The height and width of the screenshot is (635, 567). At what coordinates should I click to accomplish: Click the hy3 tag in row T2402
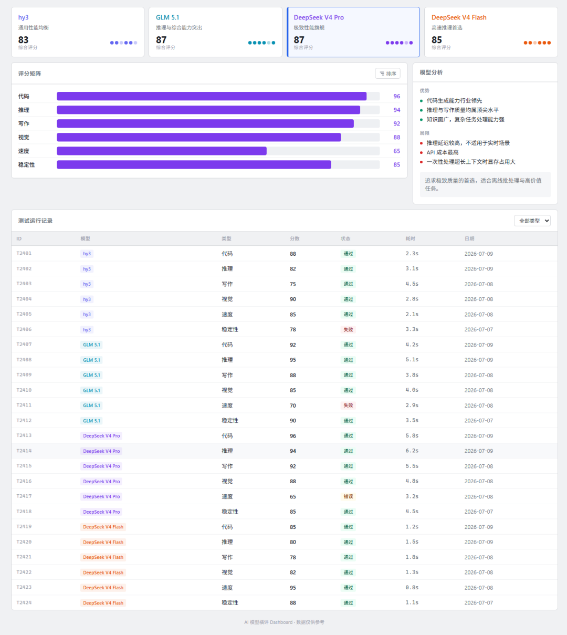pyautogui.click(x=87, y=269)
